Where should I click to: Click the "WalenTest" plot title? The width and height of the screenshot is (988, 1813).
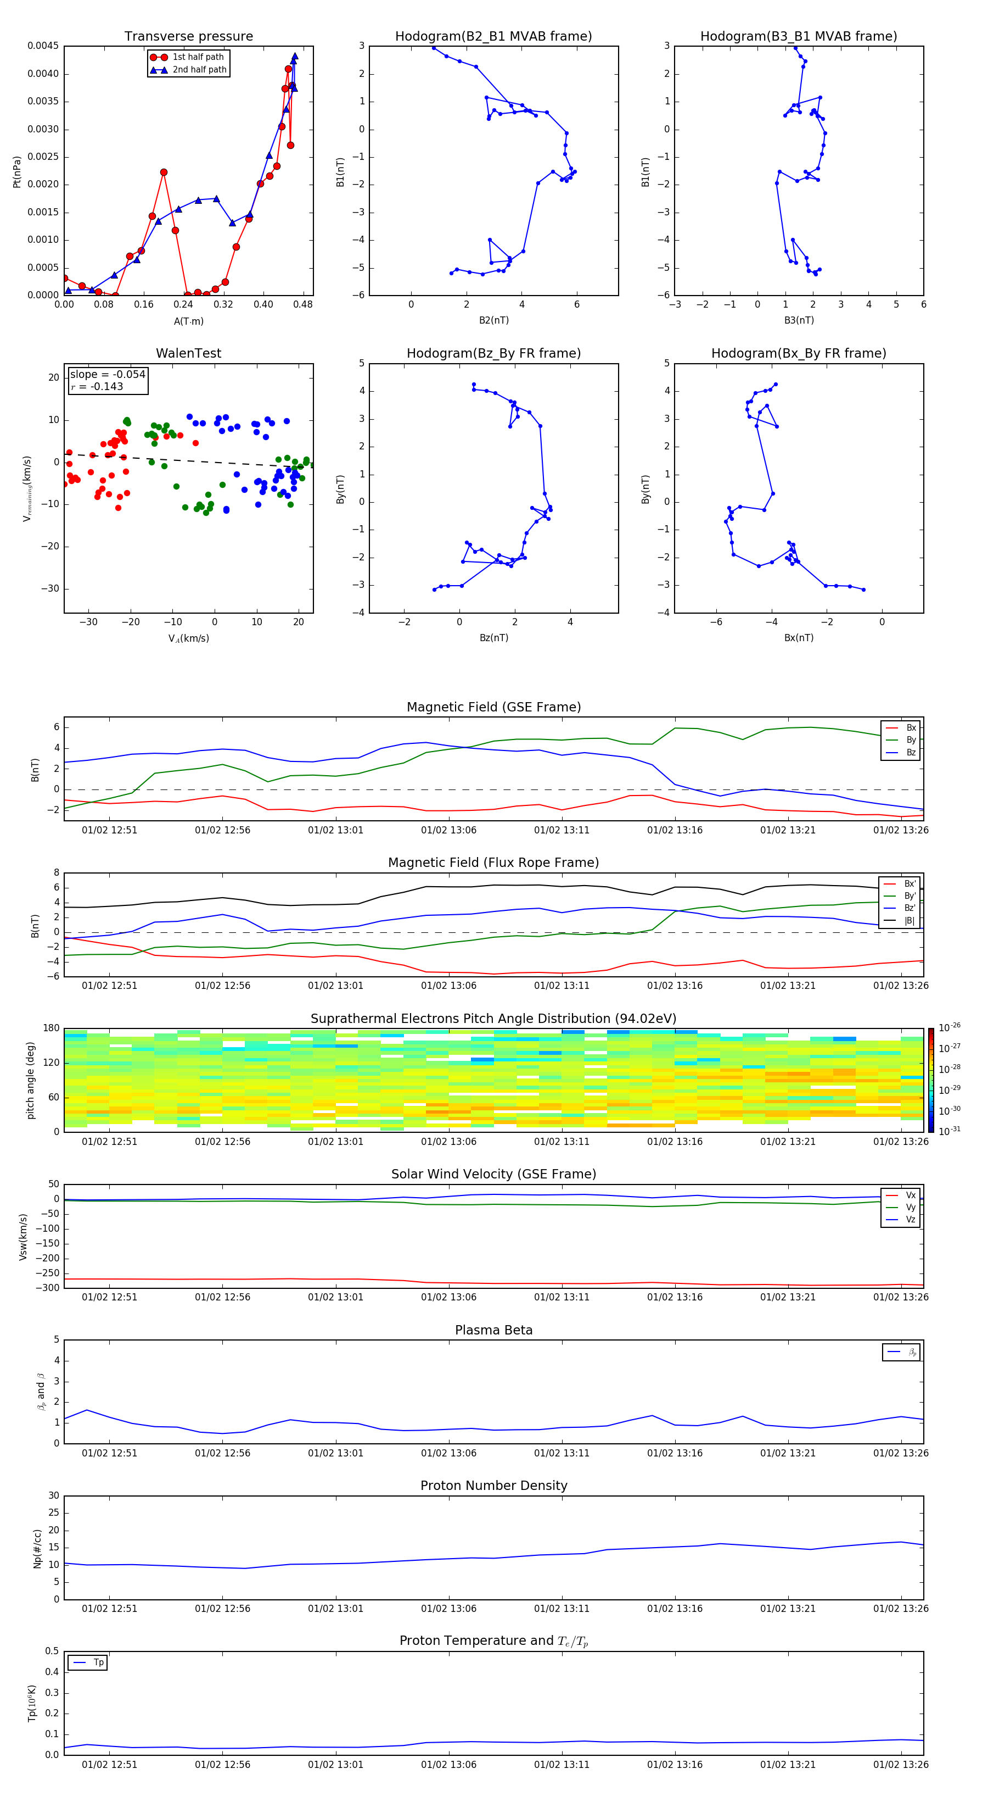point(188,353)
